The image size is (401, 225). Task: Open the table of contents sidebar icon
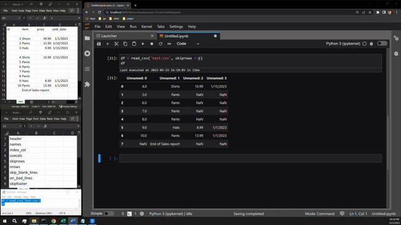[x=87, y=69]
